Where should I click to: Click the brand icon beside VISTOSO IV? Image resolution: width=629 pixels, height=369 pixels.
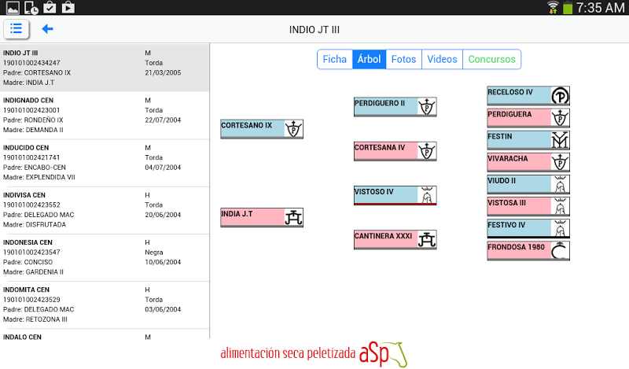pos(426,195)
